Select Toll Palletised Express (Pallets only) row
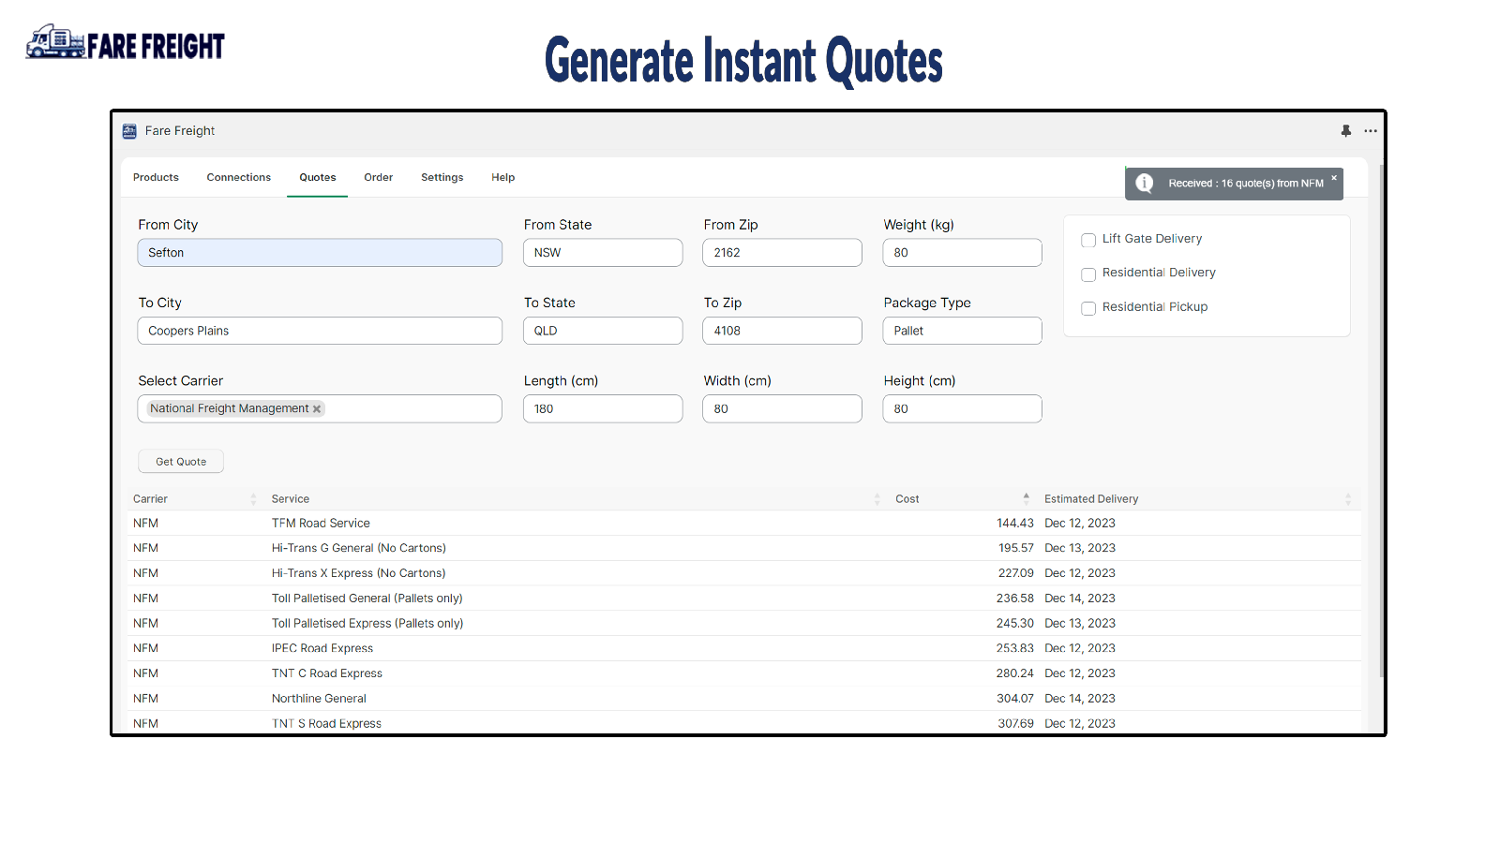This screenshot has height=843, width=1500. pyautogui.click(x=744, y=624)
